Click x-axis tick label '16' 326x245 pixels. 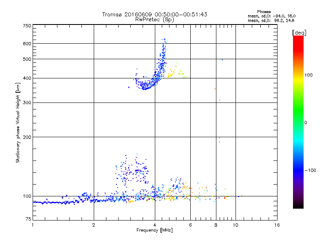click(277, 225)
